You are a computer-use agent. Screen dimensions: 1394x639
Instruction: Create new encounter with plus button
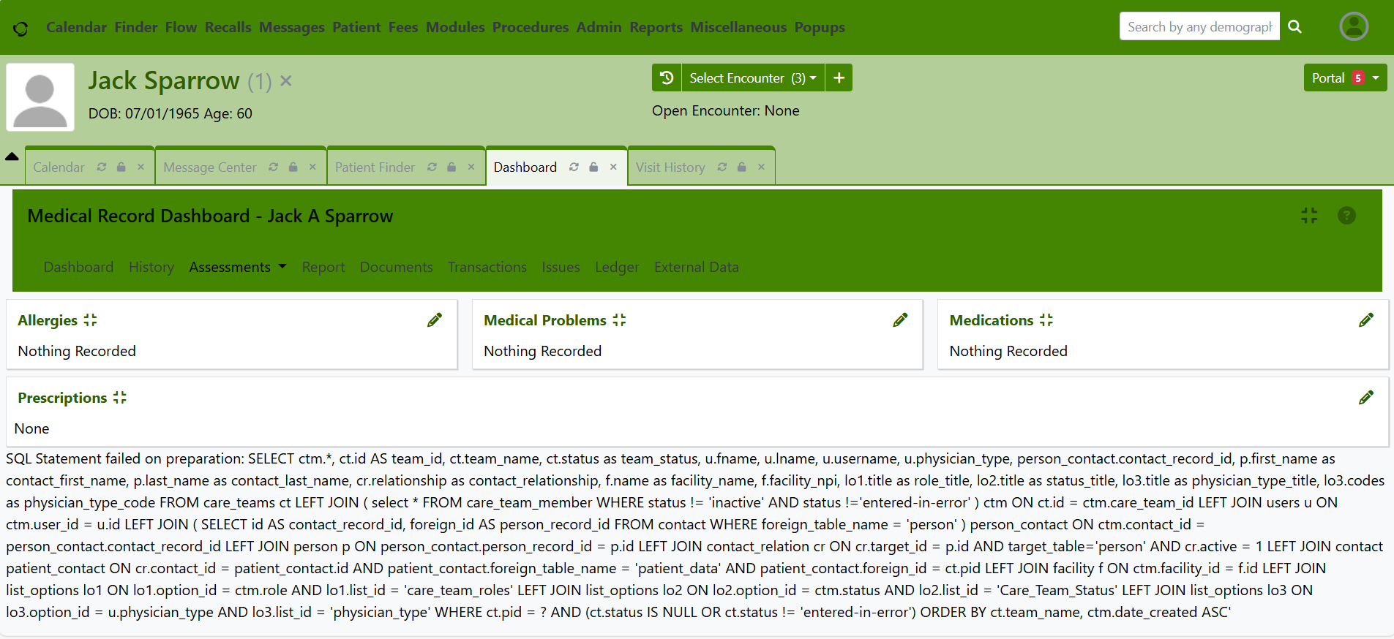click(x=839, y=77)
